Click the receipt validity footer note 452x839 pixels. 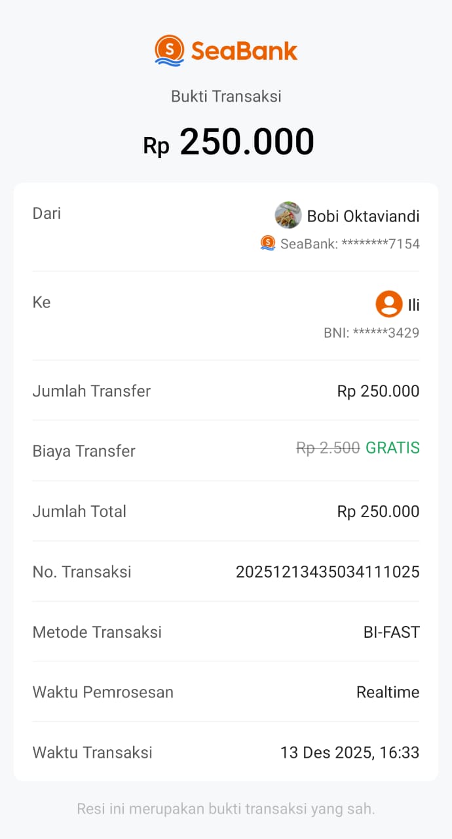click(226, 809)
